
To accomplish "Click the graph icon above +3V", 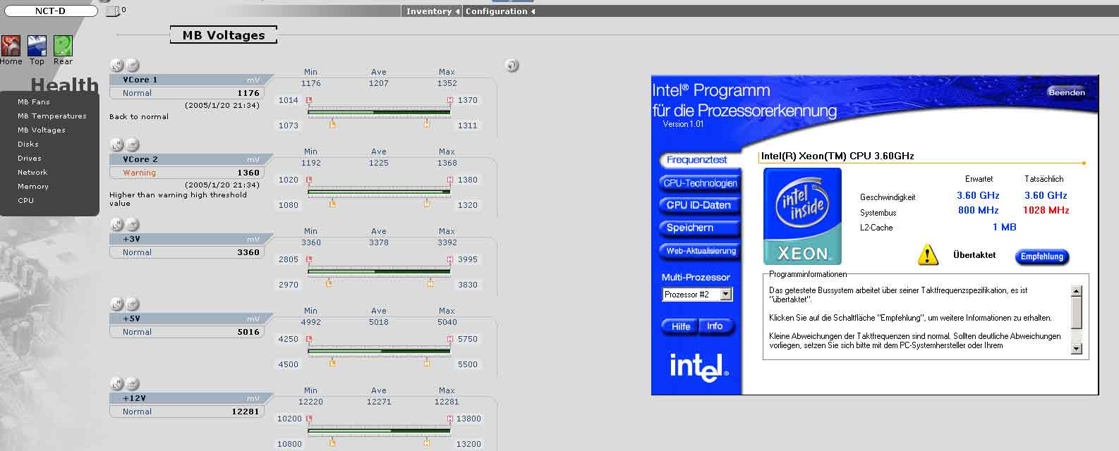I will click(133, 224).
